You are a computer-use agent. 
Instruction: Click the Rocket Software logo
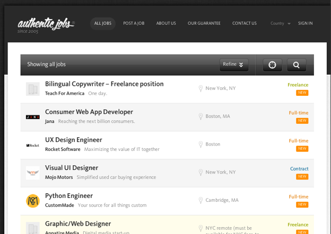pyautogui.click(x=33, y=145)
